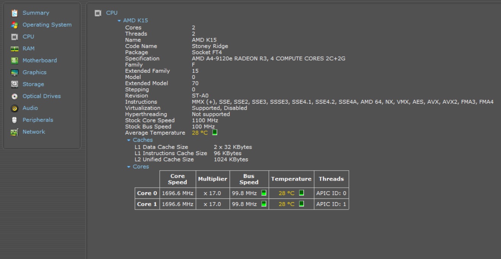Click the Multiplier column header
Image resolution: width=501 pixels, height=259 pixels.
(213, 179)
